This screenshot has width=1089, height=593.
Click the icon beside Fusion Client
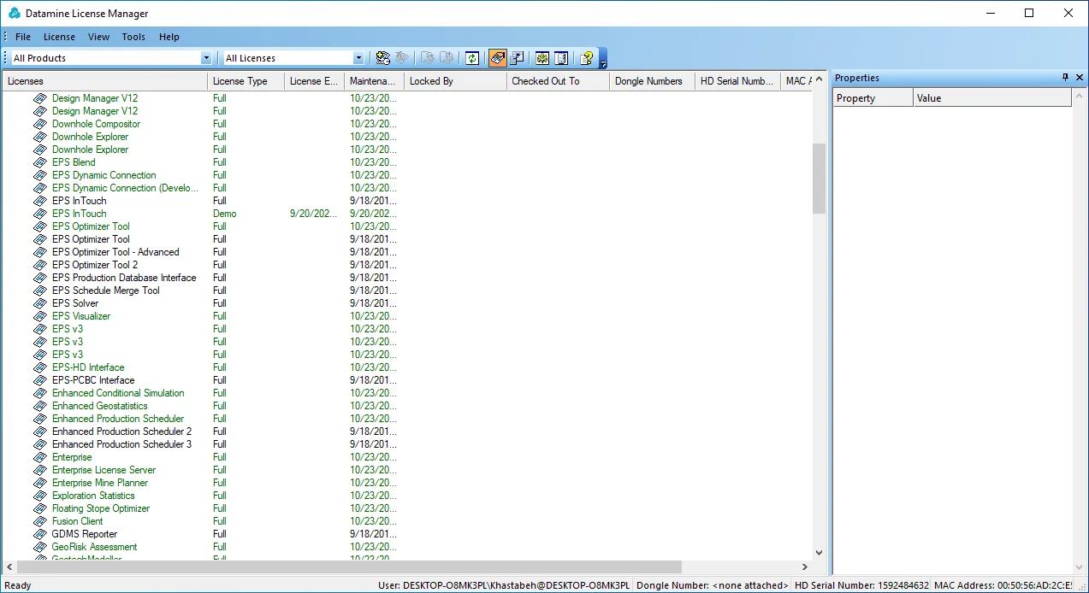pyautogui.click(x=40, y=521)
